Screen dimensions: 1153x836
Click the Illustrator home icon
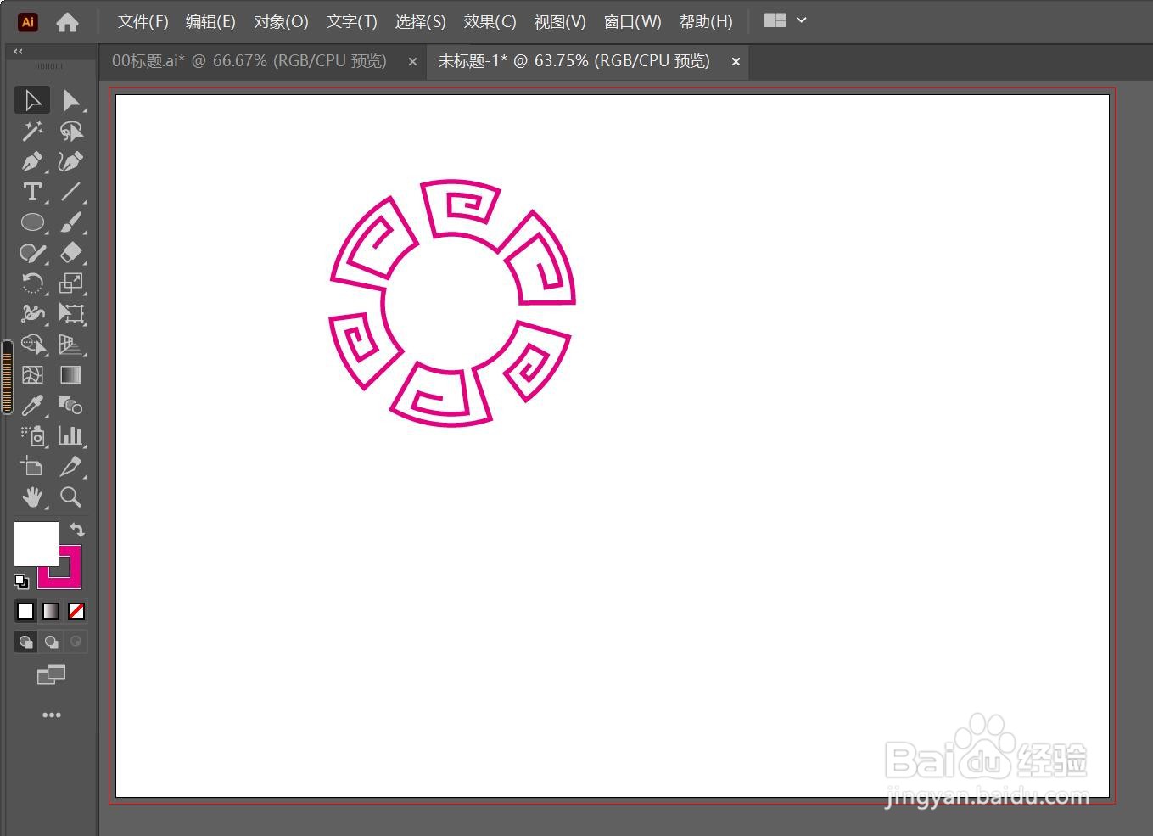[x=67, y=22]
